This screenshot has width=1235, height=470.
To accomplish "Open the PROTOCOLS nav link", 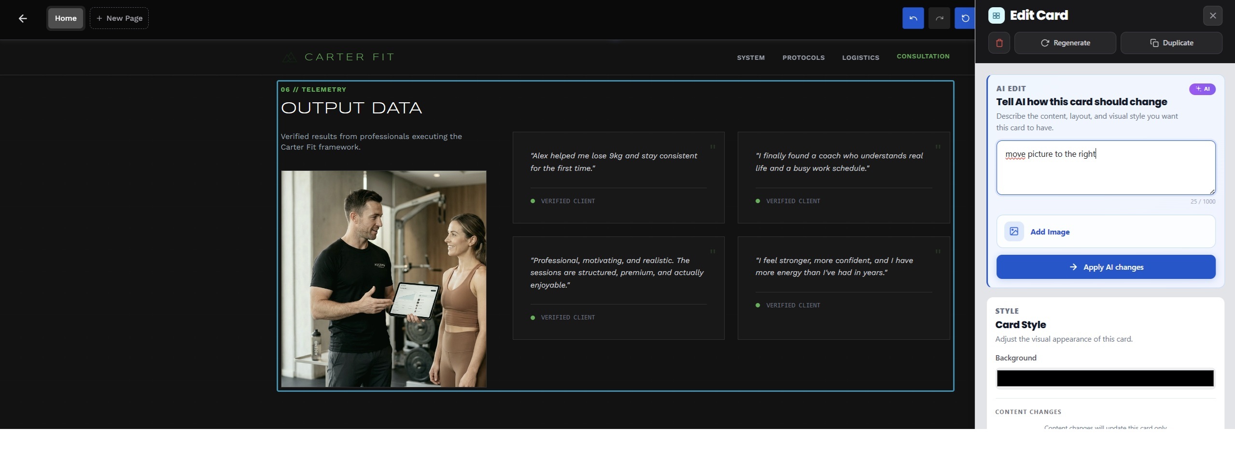I will pyautogui.click(x=803, y=57).
